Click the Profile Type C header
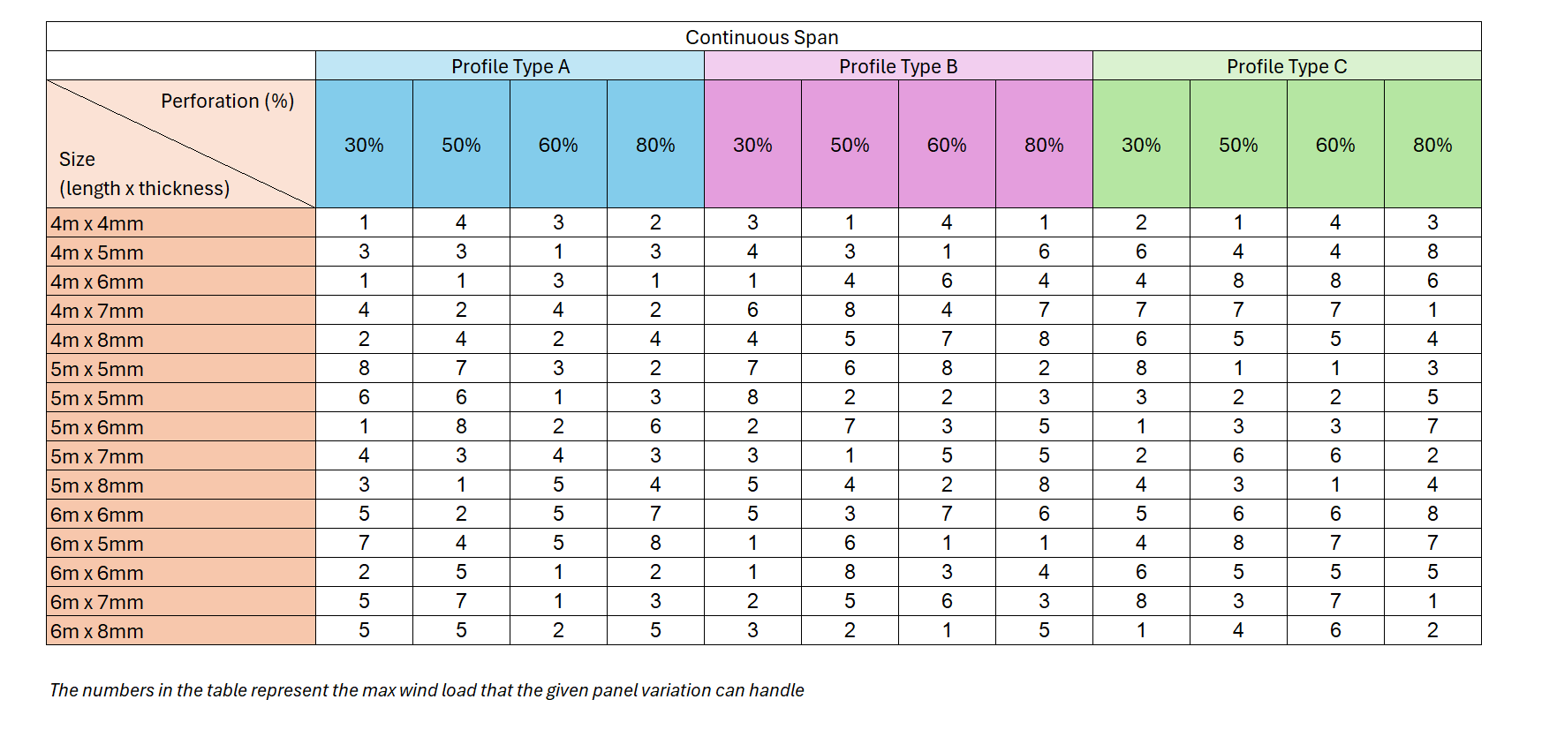This screenshot has width=1557, height=737. pos(1286,66)
